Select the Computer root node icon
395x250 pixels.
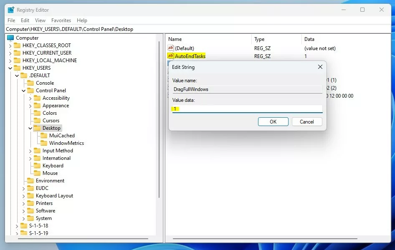click(x=10, y=38)
